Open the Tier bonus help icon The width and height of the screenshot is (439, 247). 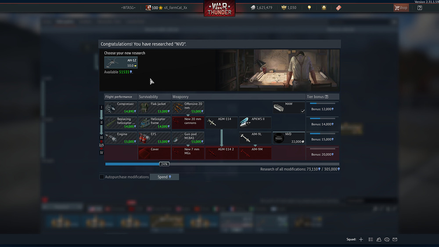326,97
